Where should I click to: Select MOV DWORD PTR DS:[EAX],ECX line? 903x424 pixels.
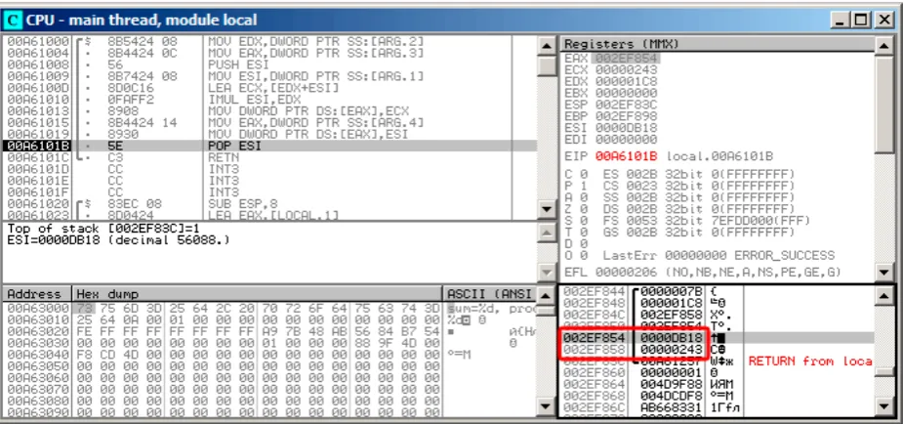click(270, 110)
